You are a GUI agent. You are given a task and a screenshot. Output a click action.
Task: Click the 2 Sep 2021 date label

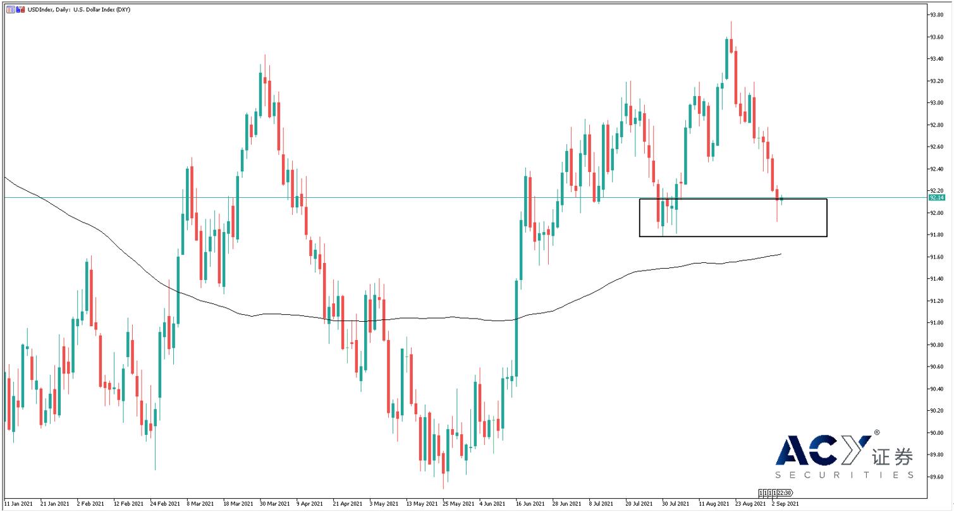tap(785, 504)
